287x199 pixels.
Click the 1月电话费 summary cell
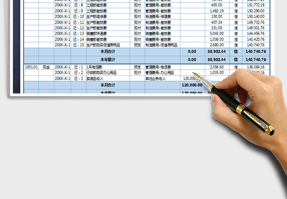pyautogui.click(x=94, y=67)
